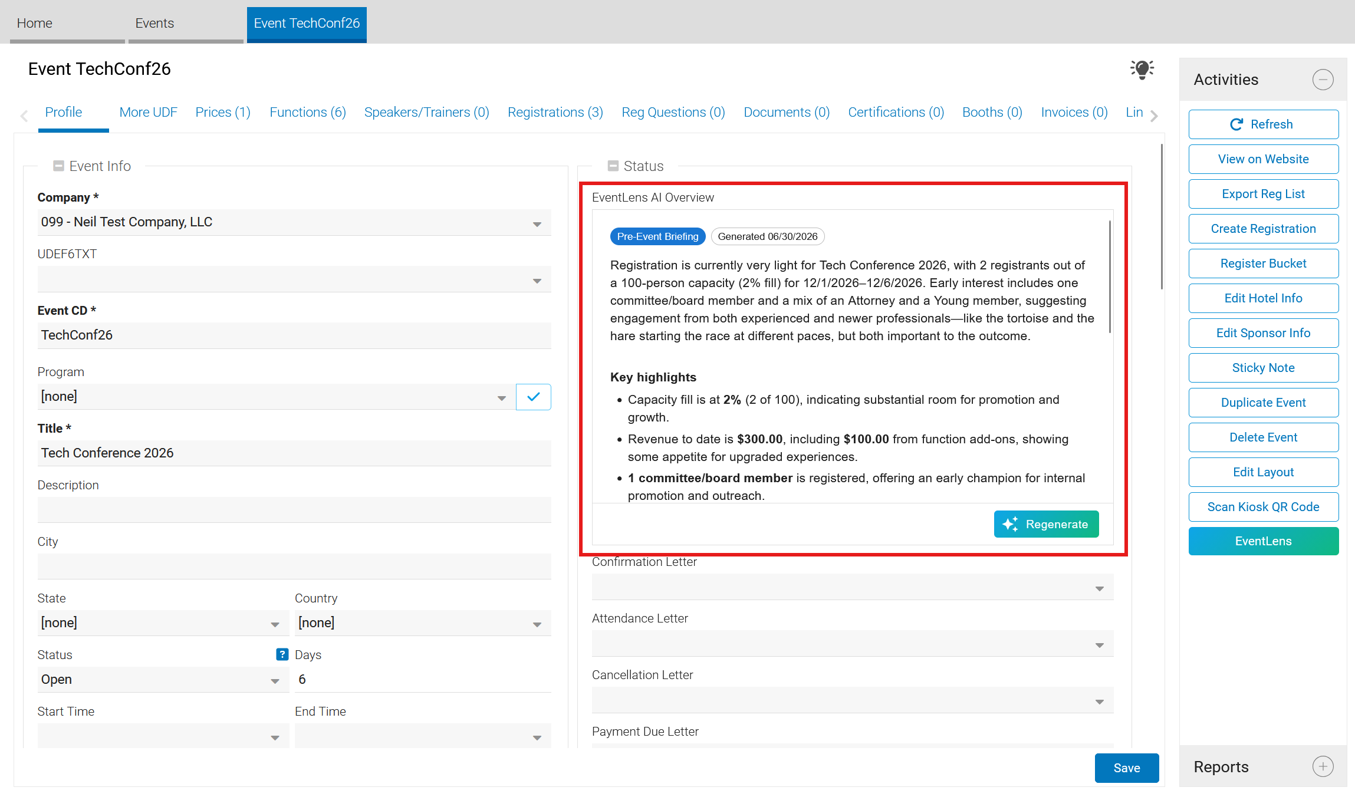
Task: Open the Speakers/Trainers (0) tab
Action: coord(427,112)
